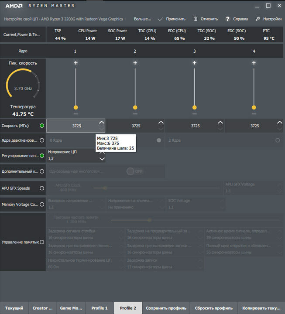Expand the Напряжение ЦП voltage dropdown
The width and height of the screenshot is (285, 314).
pyautogui.click(x=102, y=159)
